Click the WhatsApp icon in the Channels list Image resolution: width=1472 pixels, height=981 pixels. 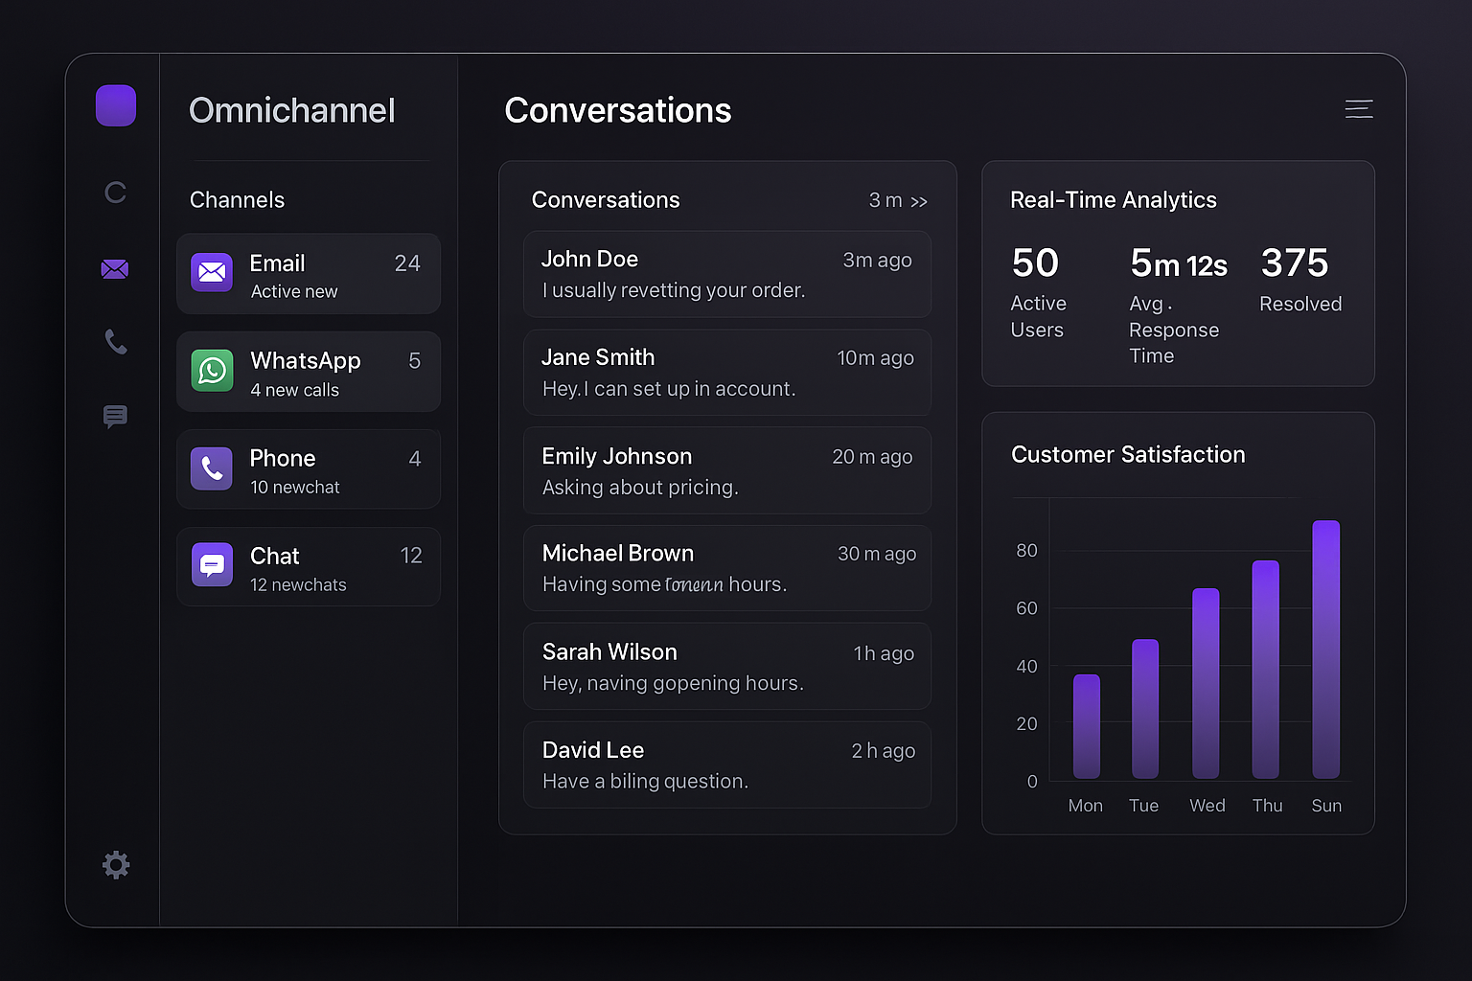[x=212, y=371]
